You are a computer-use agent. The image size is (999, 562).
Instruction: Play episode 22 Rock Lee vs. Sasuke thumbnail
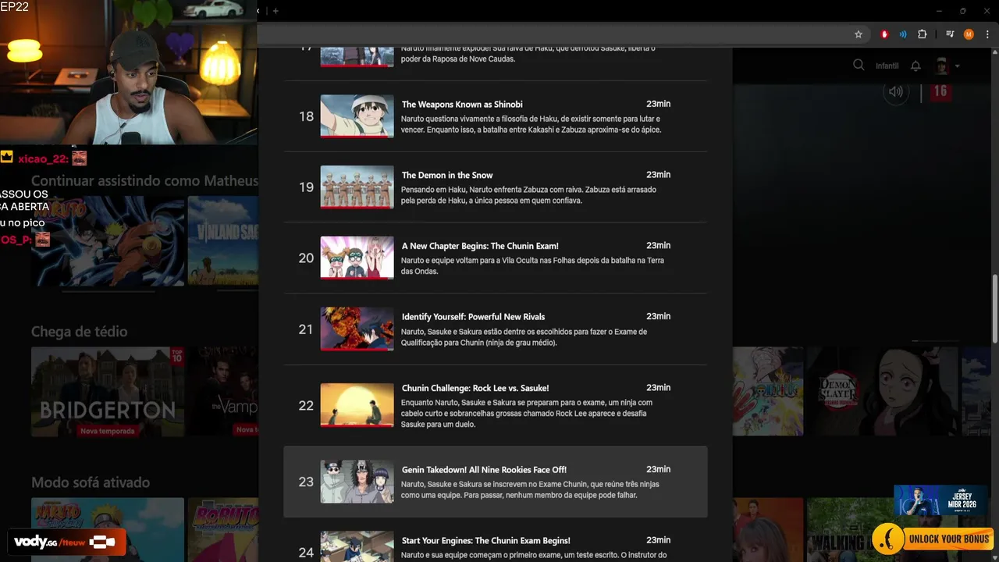[357, 405]
